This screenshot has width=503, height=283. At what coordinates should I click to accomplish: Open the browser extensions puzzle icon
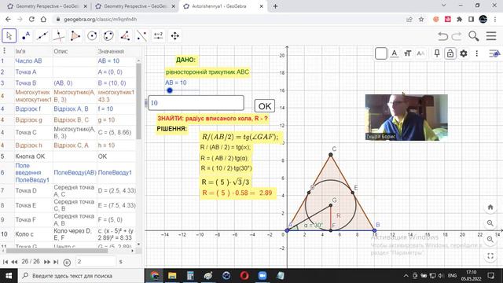459,19
